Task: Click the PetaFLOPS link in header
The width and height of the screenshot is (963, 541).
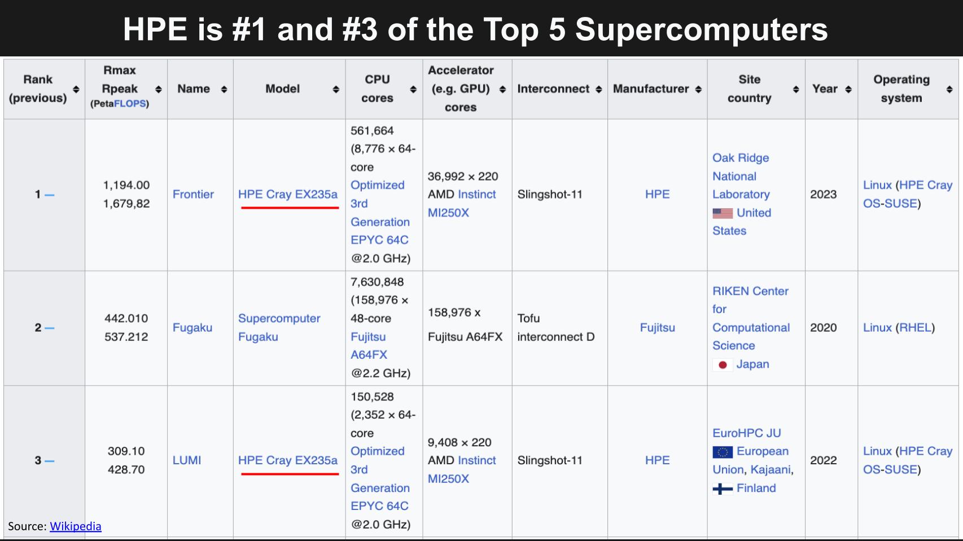Action: (130, 104)
